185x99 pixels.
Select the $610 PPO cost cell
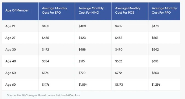click(x=155, y=61)
